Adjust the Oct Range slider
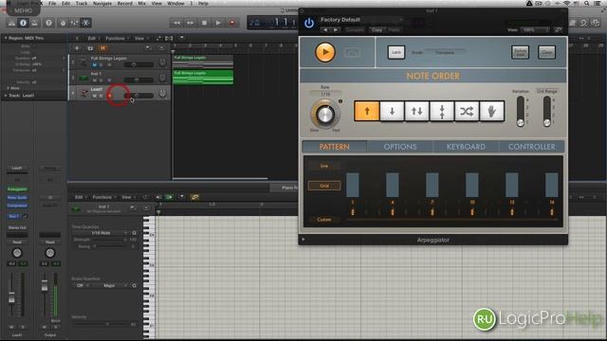 (x=547, y=112)
